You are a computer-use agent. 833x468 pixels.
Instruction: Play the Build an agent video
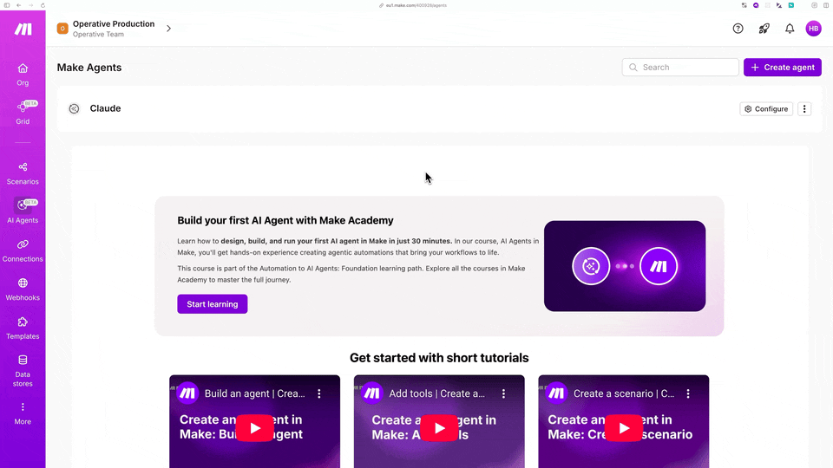coord(255,427)
